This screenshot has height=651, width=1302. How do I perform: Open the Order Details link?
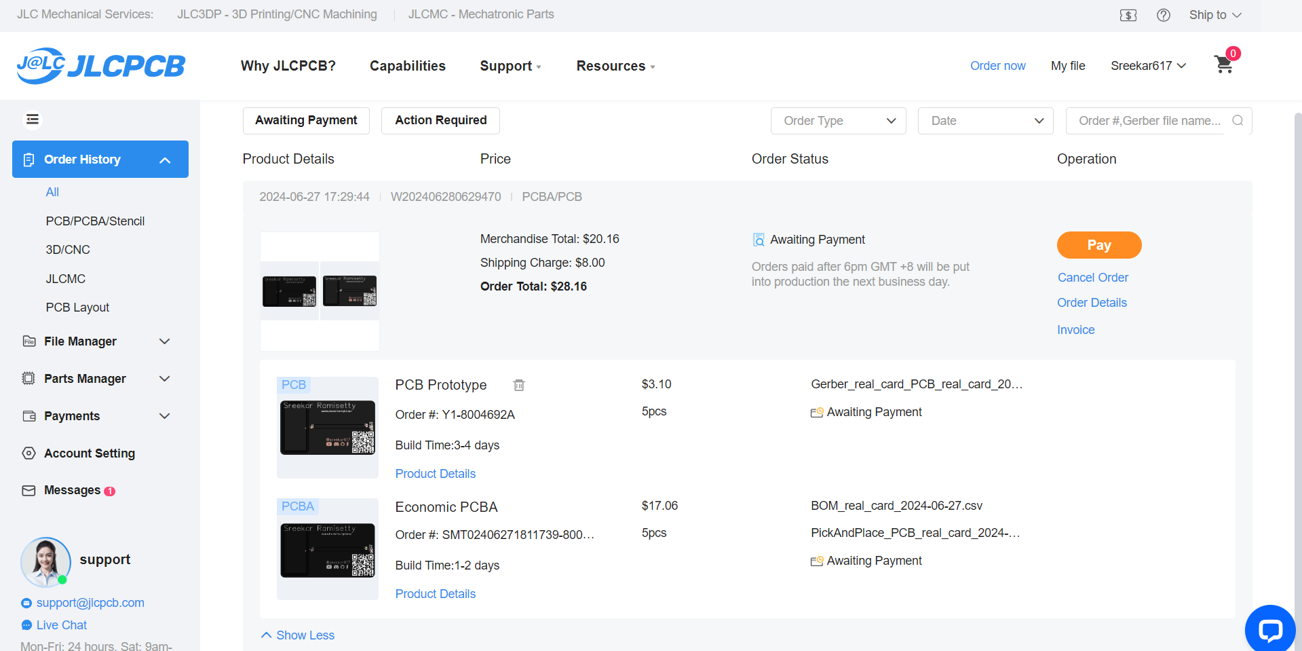click(1092, 303)
